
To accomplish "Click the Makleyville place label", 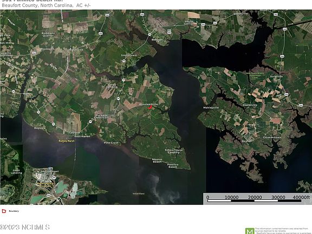I will point(211,108).
